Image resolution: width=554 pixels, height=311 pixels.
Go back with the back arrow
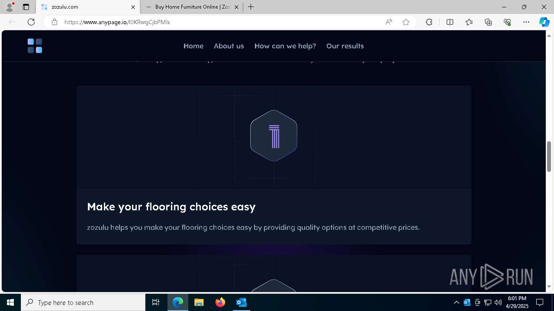click(12, 22)
